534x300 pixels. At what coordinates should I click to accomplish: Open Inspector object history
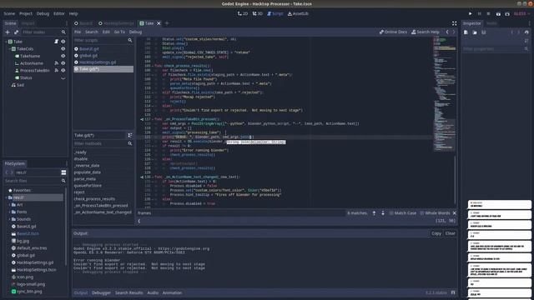[526, 32]
